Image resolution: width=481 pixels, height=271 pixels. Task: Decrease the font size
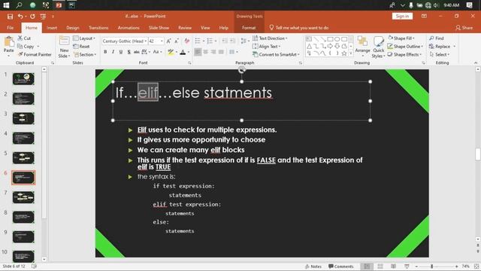pyautogui.click(x=177, y=41)
